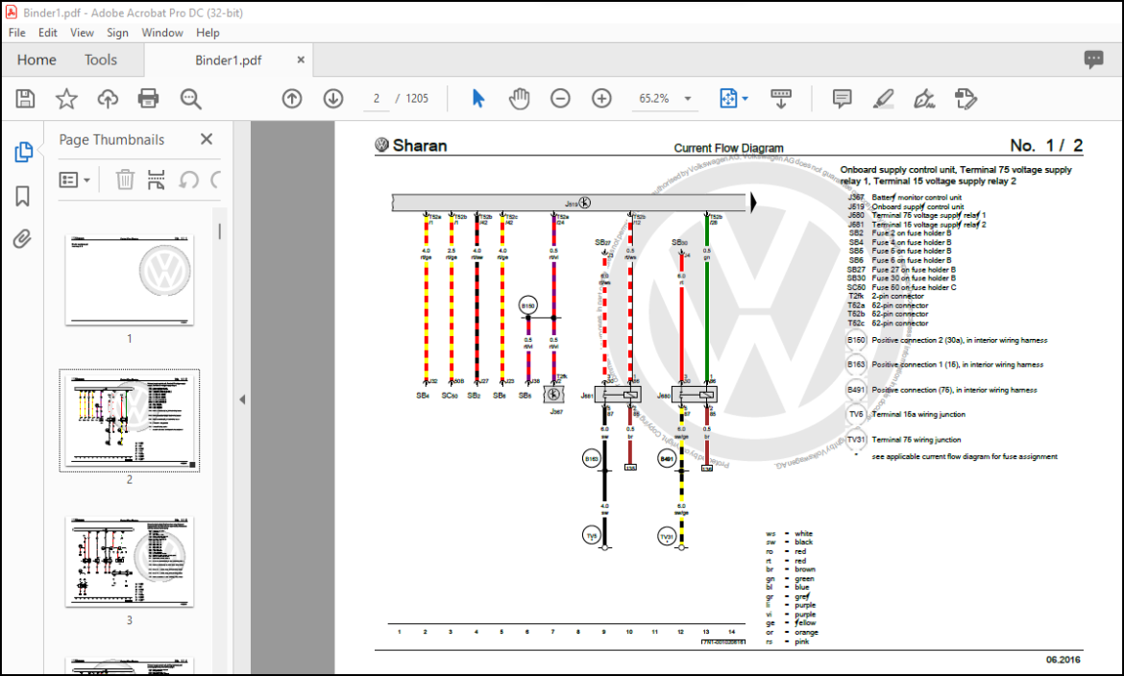This screenshot has width=1124, height=676.
Task: Collapse the navigation pane arrow
Action: pos(242,399)
